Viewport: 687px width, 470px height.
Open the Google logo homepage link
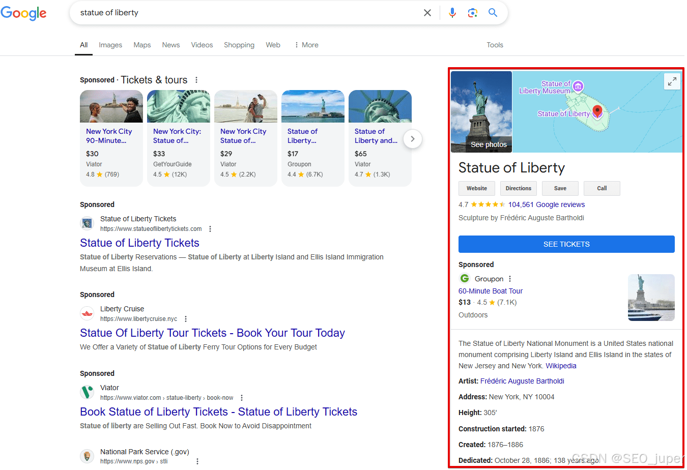click(x=23, y=13)
